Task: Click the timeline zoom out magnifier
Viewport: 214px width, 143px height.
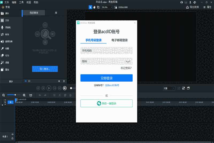Action: pos(3,95)
